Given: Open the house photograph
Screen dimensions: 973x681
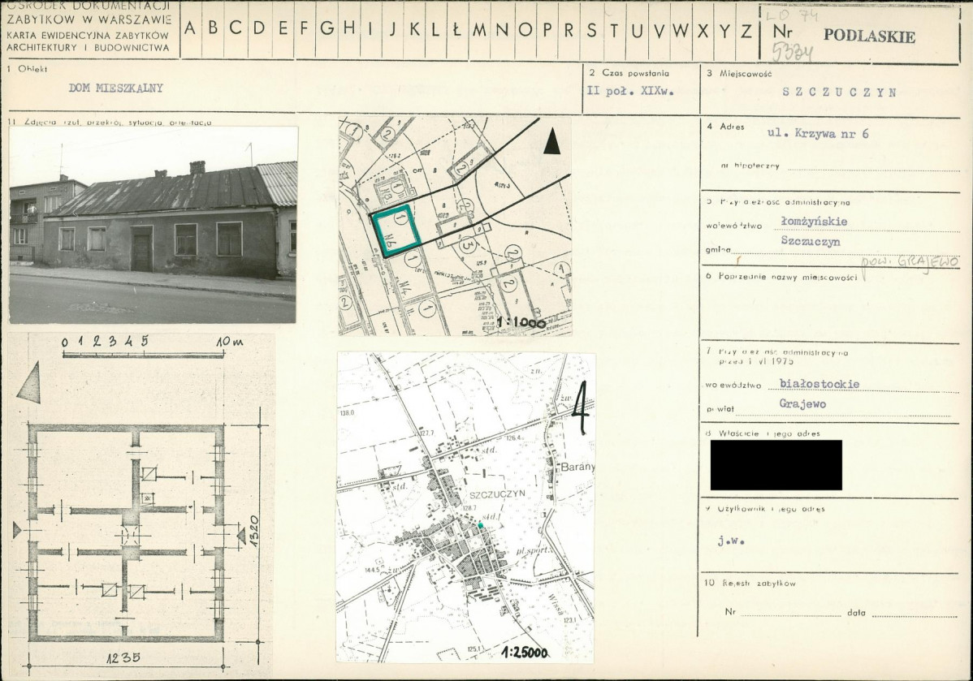Looking at the screenshot, I should [x=154, y=225].
